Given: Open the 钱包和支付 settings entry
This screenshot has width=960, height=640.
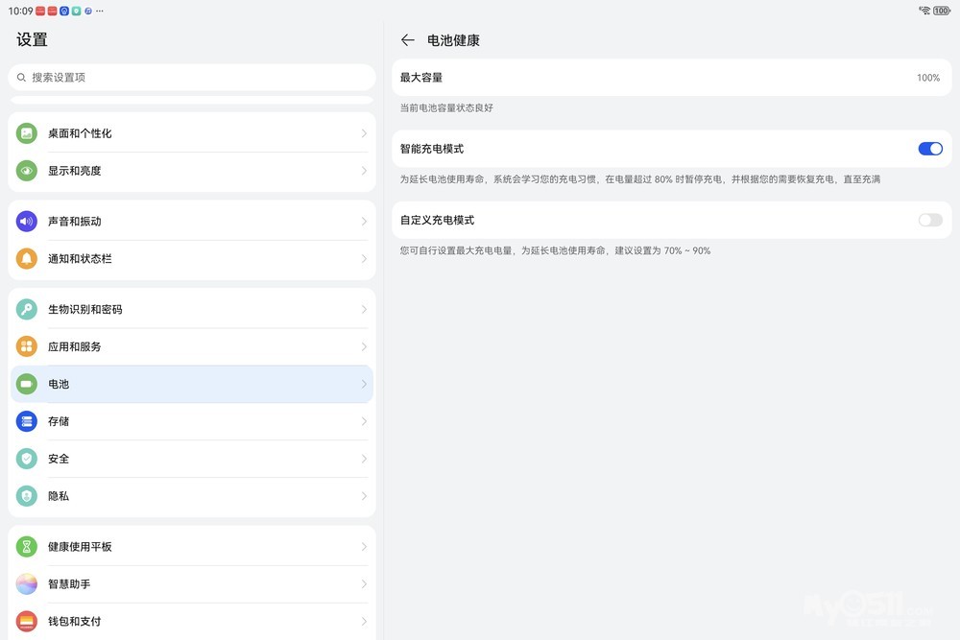Looking at the screenshot, I should [192, 621].
